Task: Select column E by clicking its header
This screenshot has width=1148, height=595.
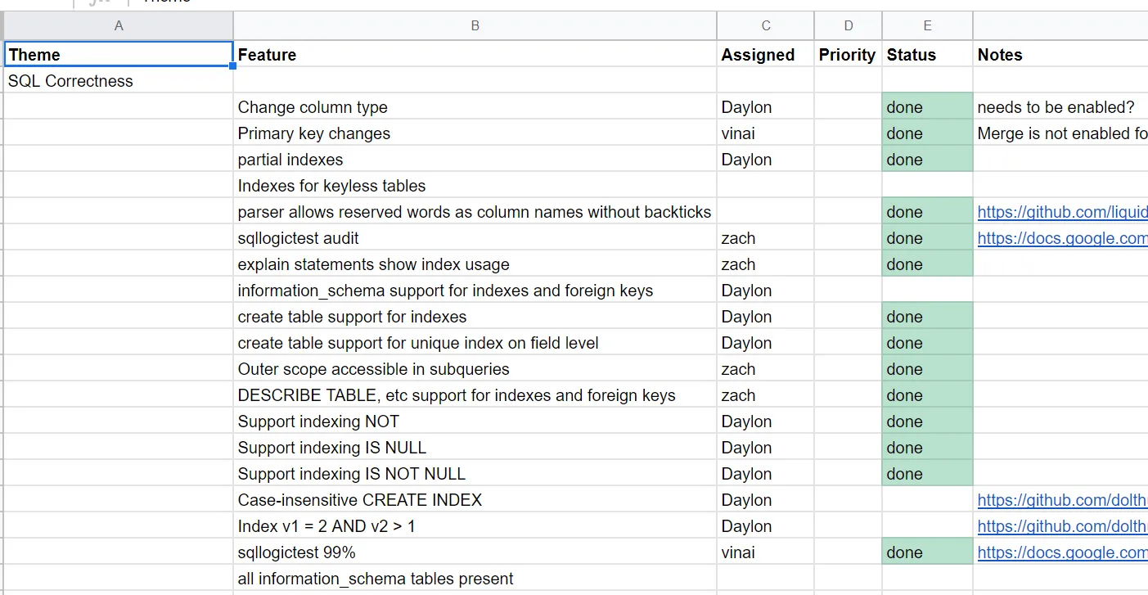Action: point(927,25)
